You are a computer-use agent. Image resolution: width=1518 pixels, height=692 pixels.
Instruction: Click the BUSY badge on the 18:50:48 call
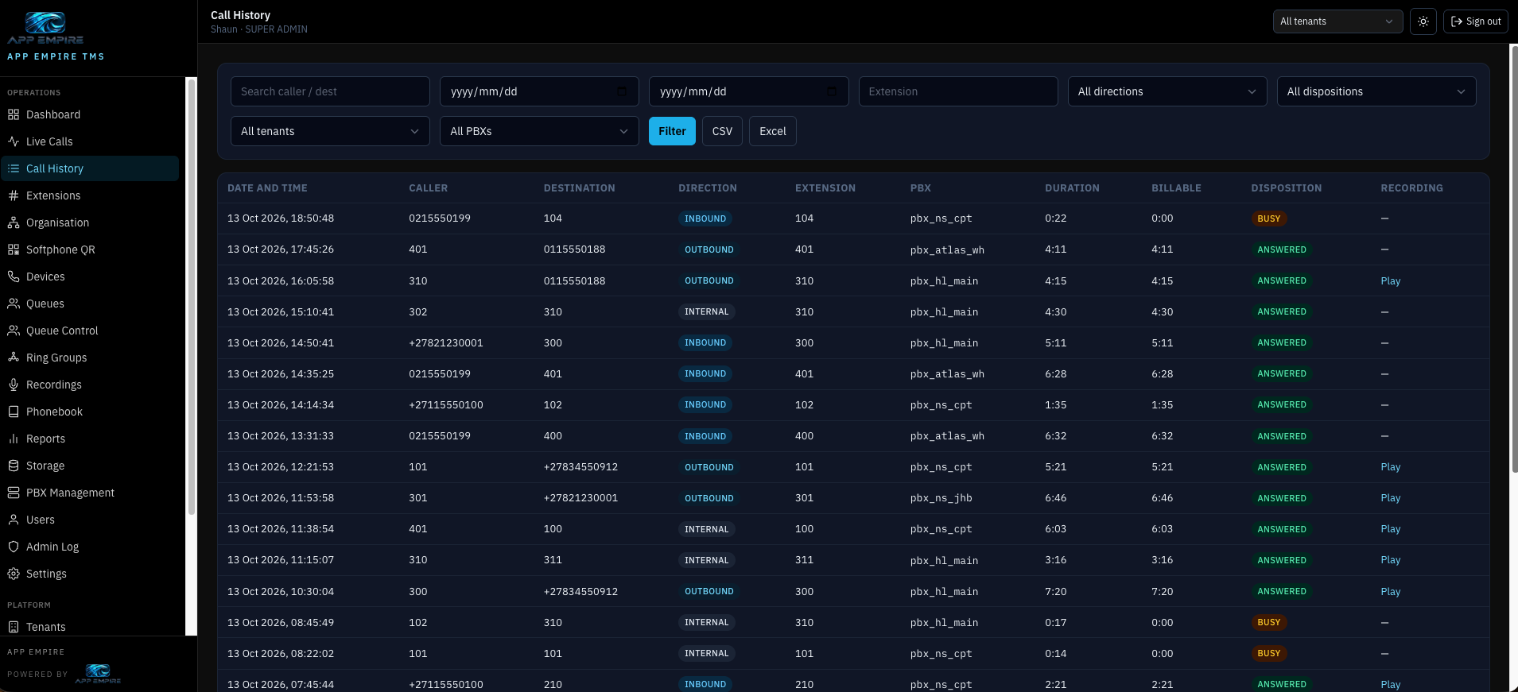[x=1268, y=218]
